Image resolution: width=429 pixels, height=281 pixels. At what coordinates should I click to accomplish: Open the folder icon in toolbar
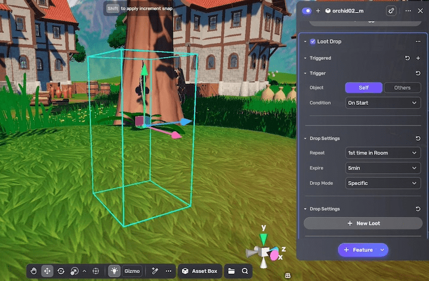(232, 271)
